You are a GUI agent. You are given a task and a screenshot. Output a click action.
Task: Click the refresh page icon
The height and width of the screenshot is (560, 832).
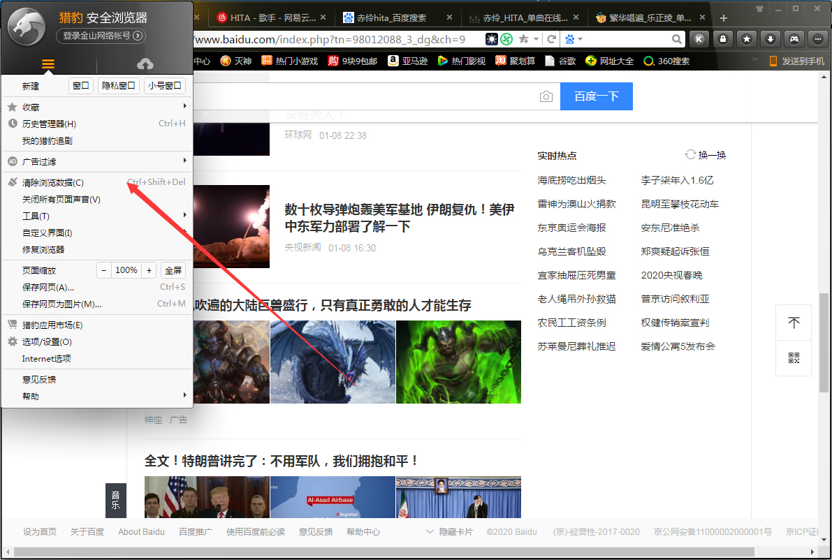pos(551,39)
